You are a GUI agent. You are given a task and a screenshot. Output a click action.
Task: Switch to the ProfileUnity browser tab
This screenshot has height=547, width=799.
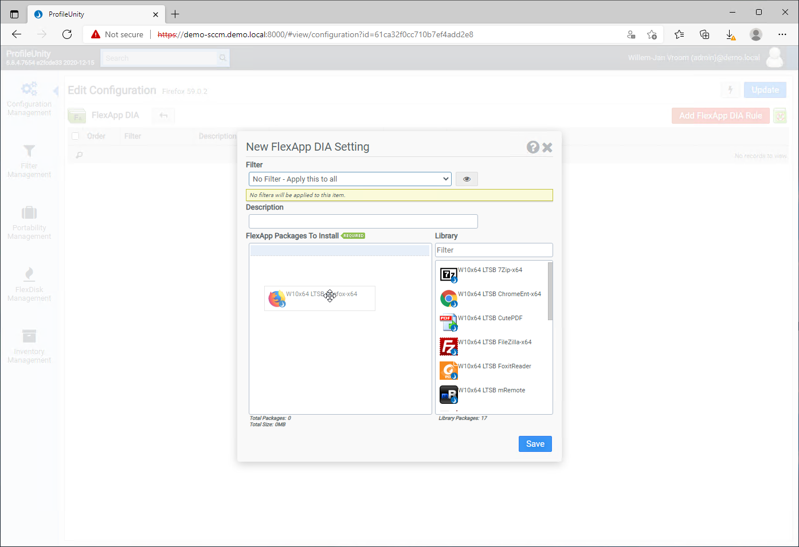pyautogui.click(x=92, y=14)
